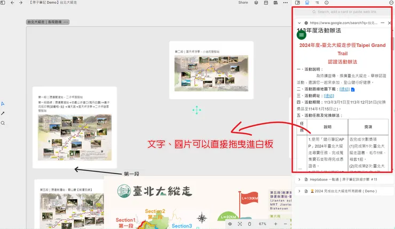
Task: Click the 臺北大縱走 overview map image
Action: point(197,202)
